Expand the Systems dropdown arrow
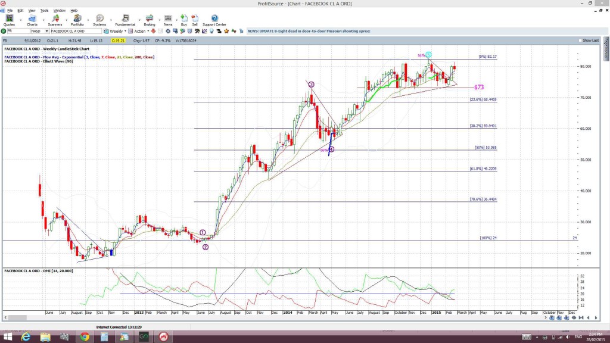This screenshot has height=343, width=610. point(111,20)
